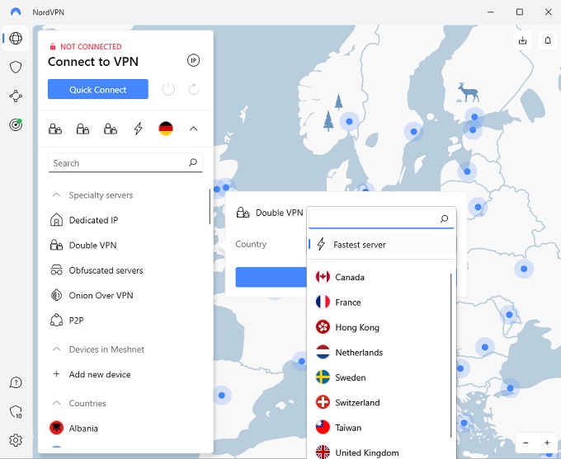This screenshot has width=561, height=459.
Task: Click the Dedicated IP house icon
Action: click(56, 220)
